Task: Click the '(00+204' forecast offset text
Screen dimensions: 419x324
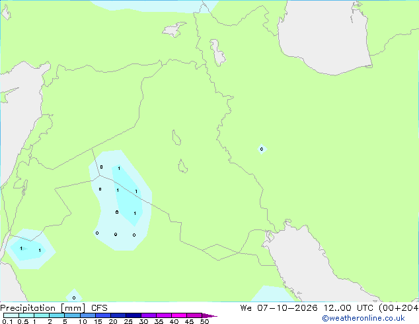Action: [399, 308]
